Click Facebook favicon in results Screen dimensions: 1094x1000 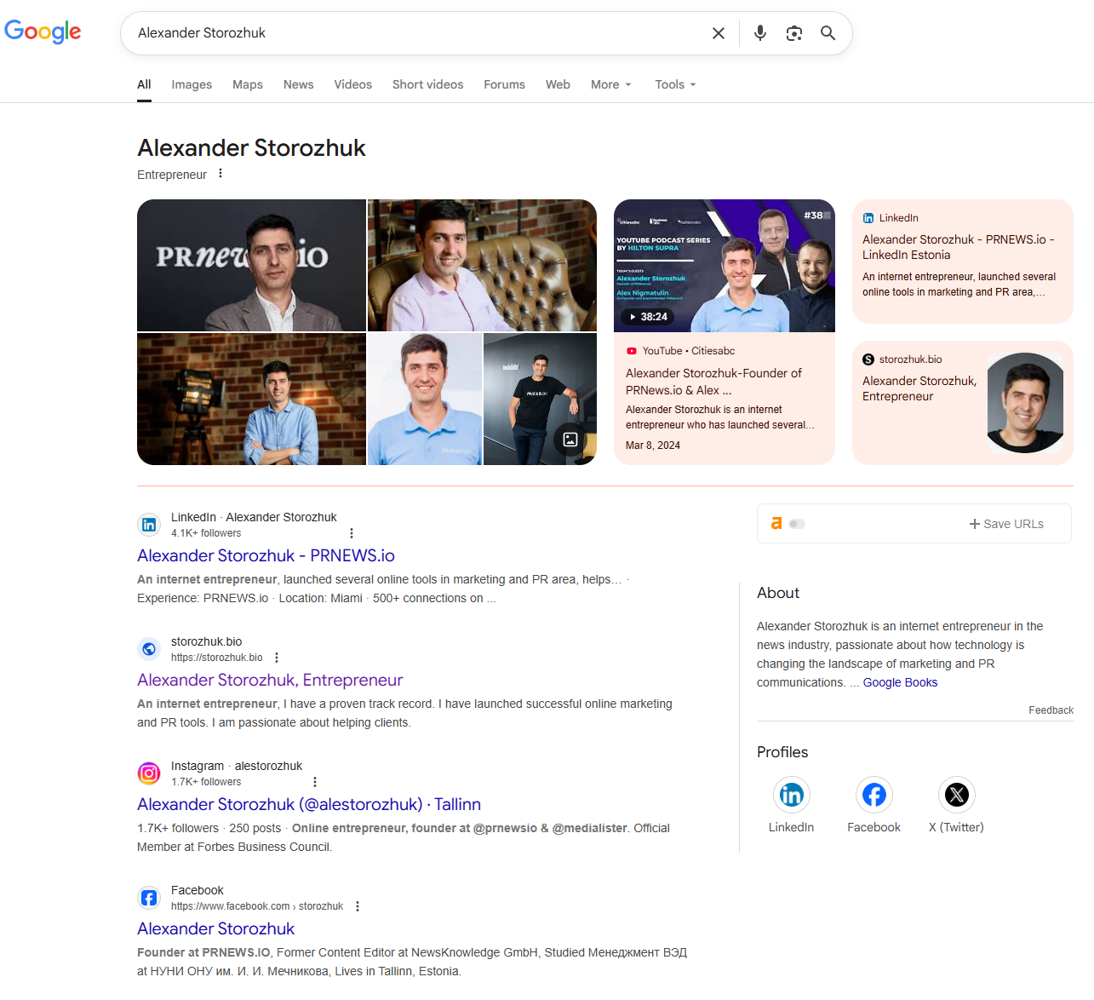(x=149, y=898)
